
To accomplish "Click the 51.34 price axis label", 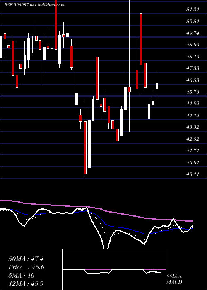I will [x=193, y=10].
